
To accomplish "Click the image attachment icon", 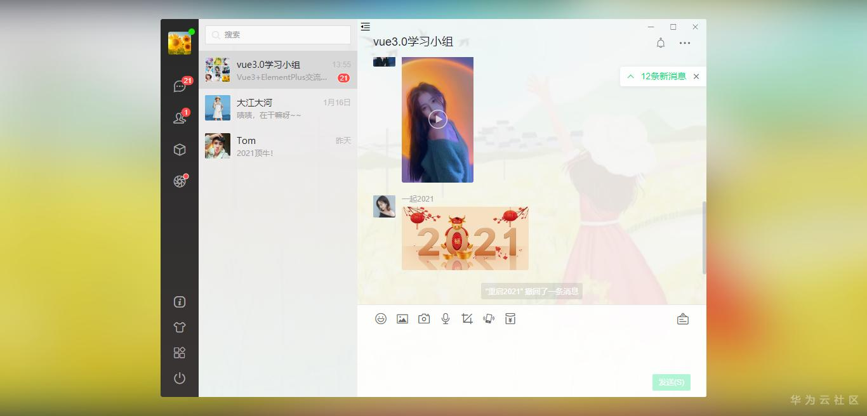I will click(402, 318).
